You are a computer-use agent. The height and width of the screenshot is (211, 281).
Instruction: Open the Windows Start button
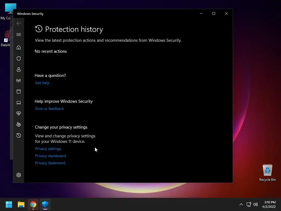point(9,204)
